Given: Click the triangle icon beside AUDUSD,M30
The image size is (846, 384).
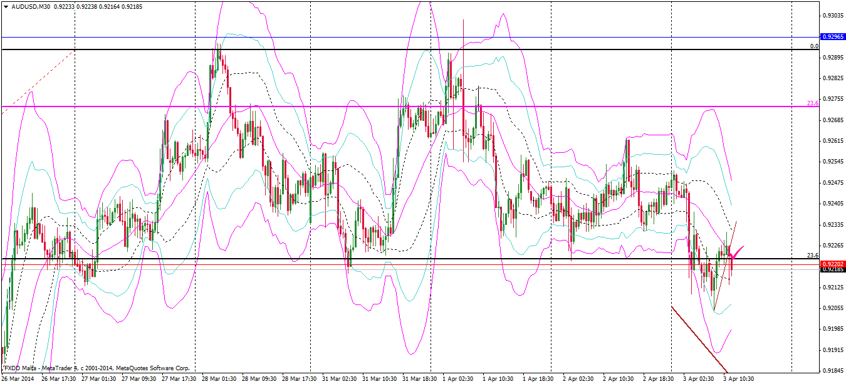Looking at the screenshot, I should (x=6, y=6).
